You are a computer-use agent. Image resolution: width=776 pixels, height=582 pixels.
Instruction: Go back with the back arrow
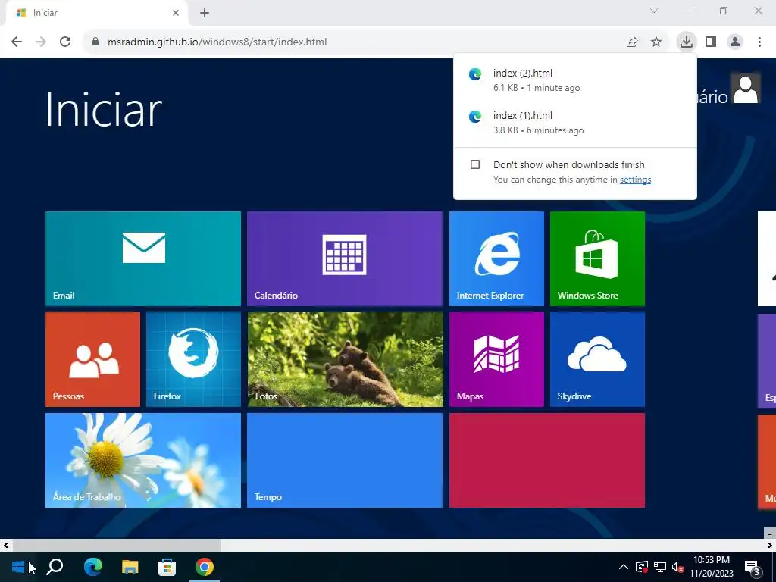click(x=17, y=42)
